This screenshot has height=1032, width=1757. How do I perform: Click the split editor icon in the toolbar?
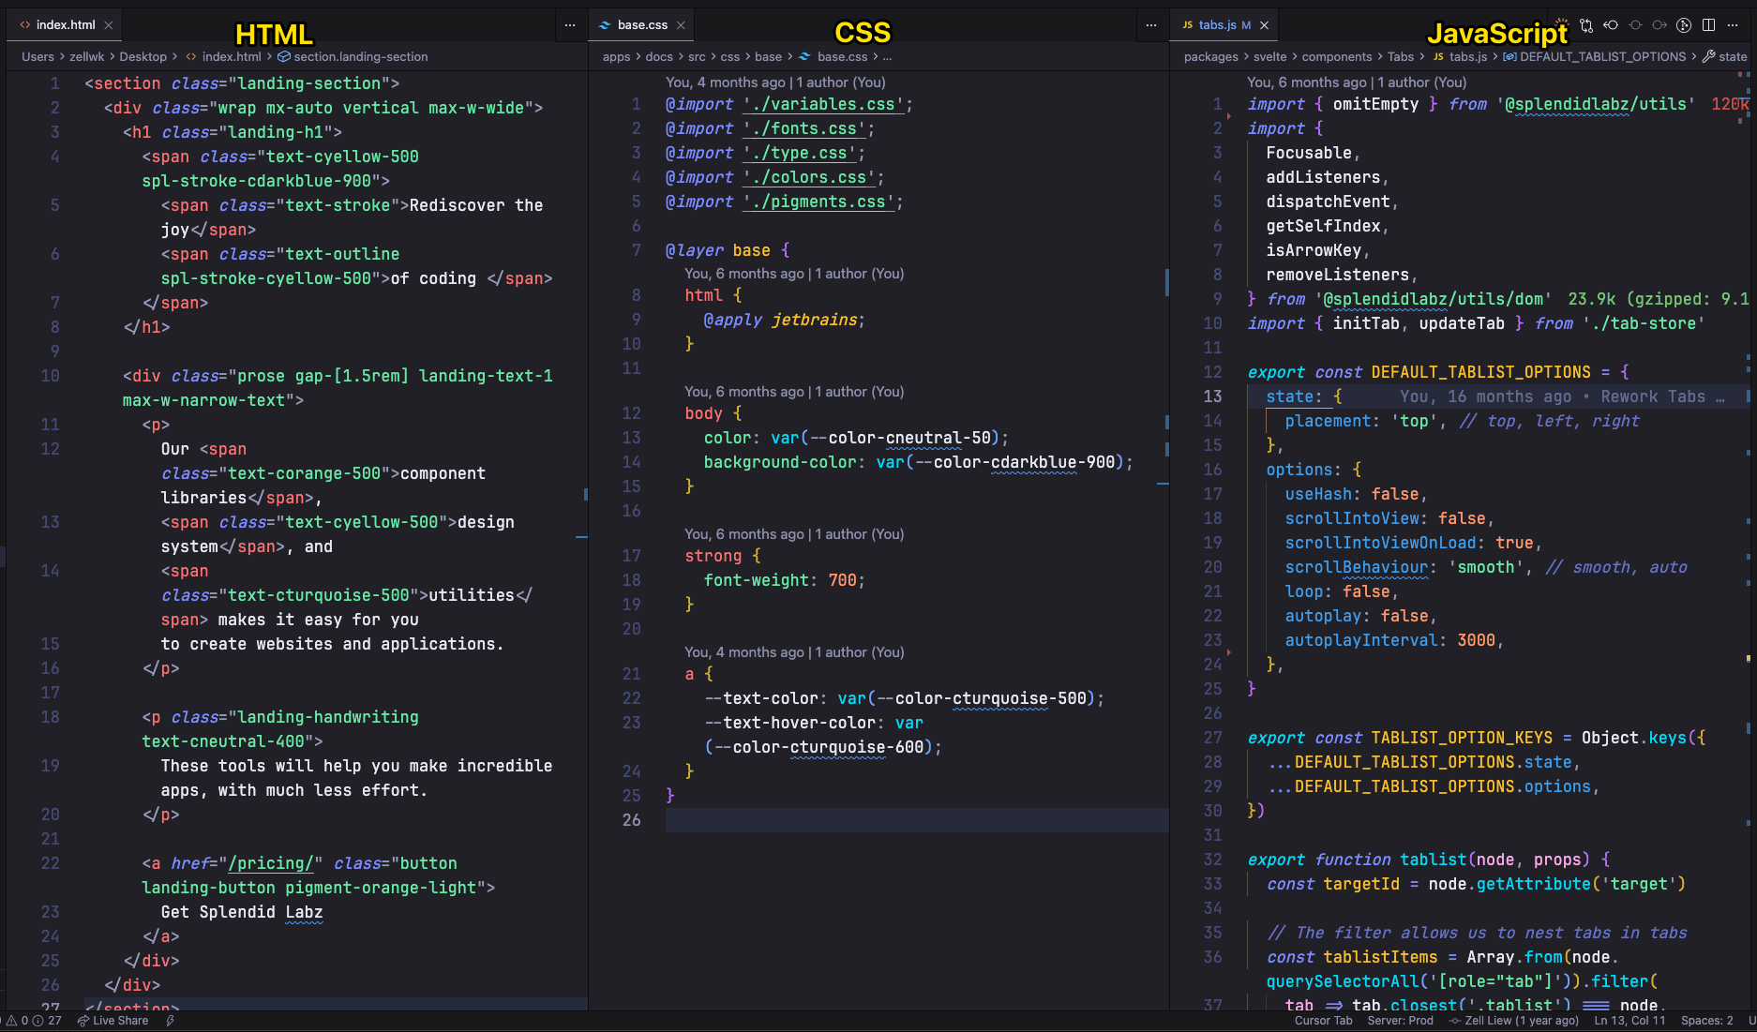pyautogui.click(x=1708, y=25)
